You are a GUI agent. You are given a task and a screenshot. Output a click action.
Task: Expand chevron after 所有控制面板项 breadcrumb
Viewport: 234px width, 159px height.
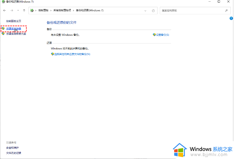pos(74,10)
